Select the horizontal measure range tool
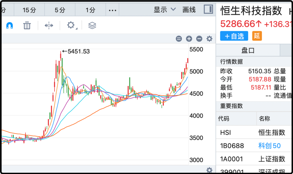The height and width of the screenshot is (174, 293). [x=49, y=25]
